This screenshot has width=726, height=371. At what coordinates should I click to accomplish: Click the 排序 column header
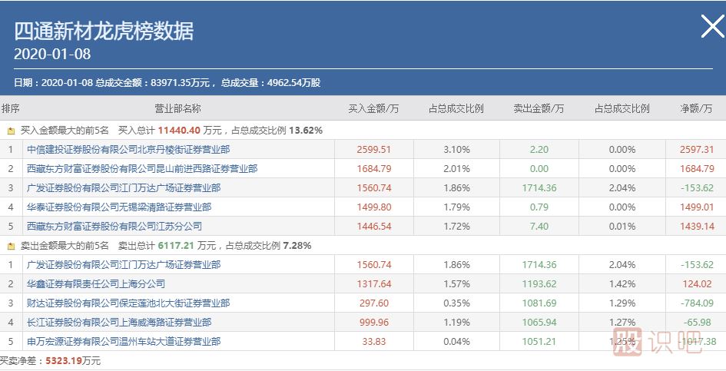pos(11,109)
